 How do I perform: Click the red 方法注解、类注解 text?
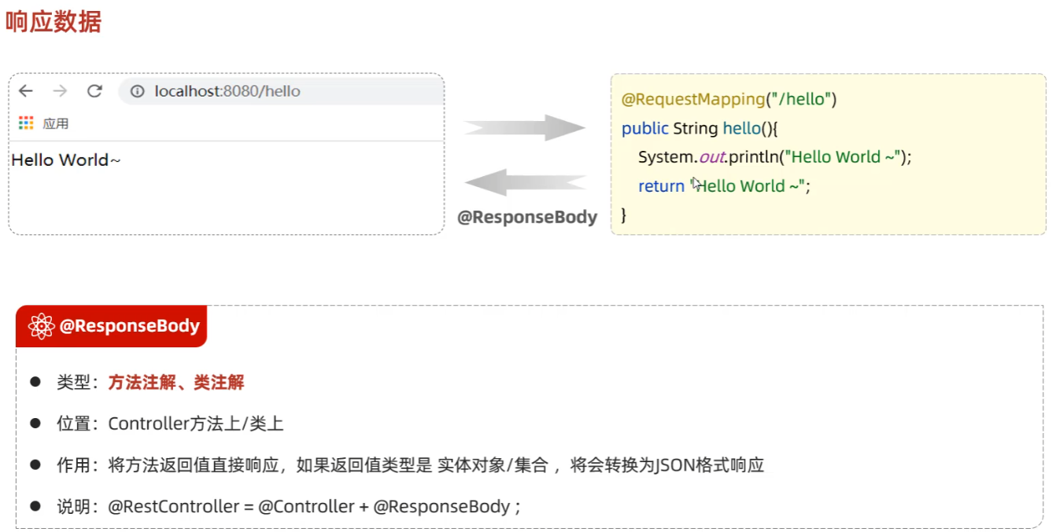[176, 383]
